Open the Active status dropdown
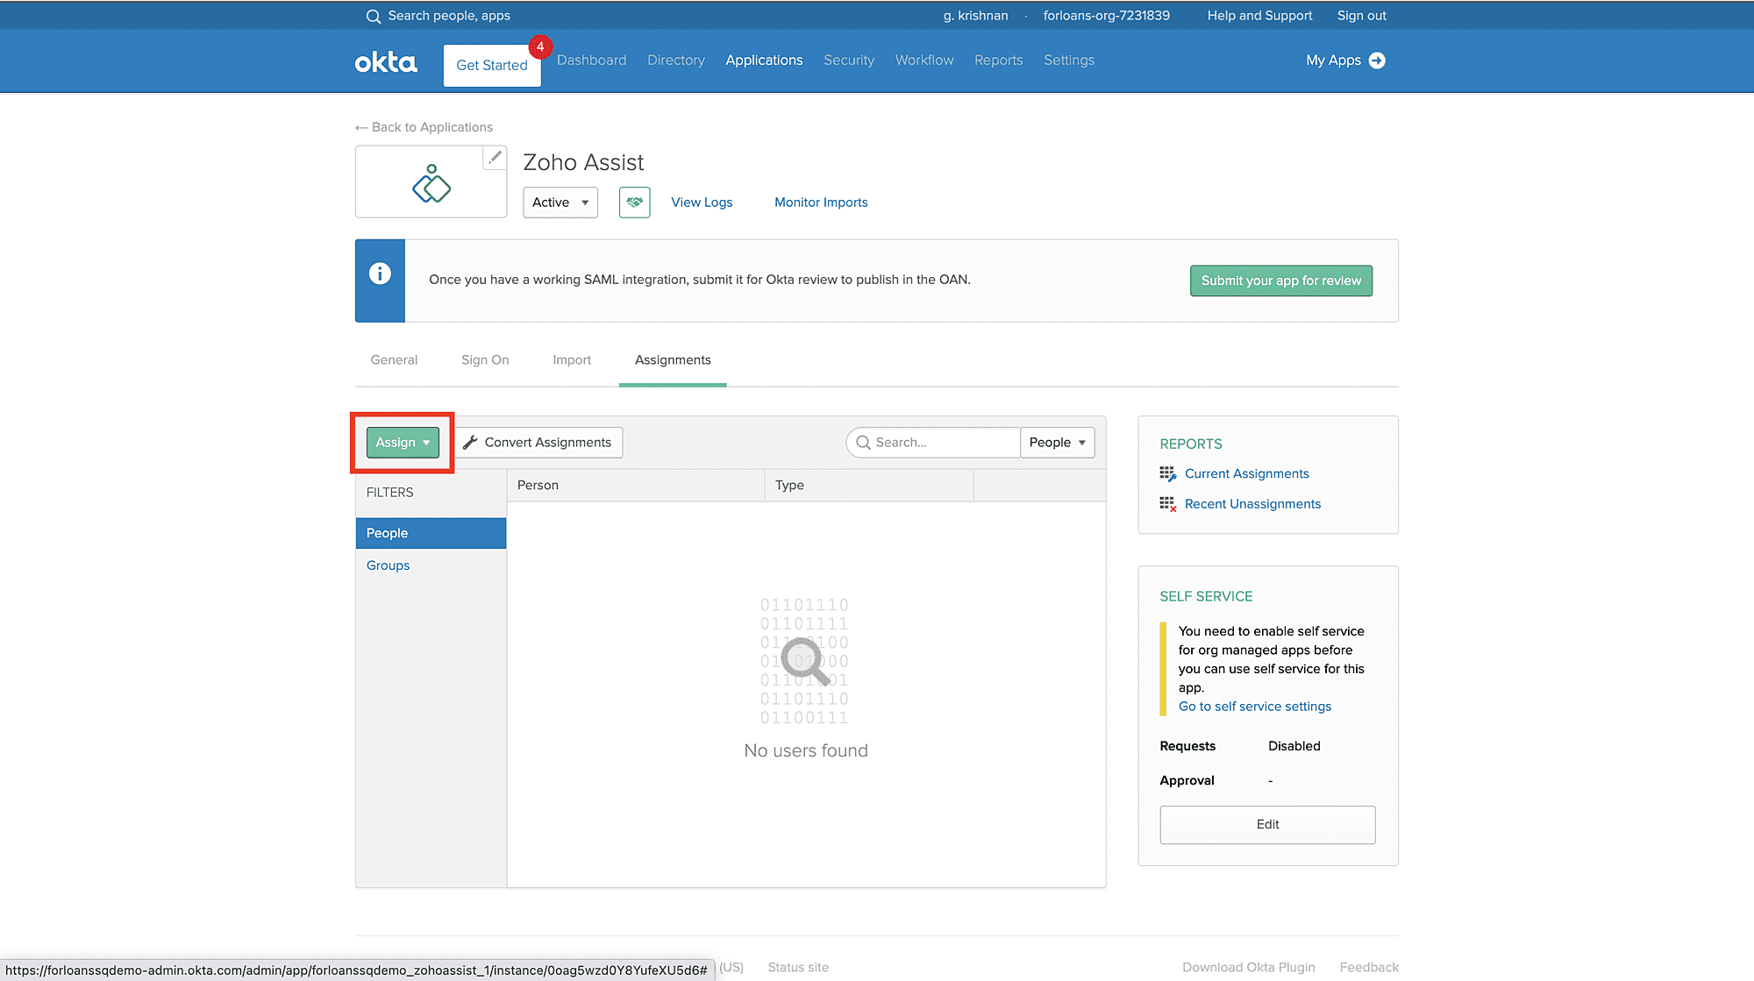Viewport: 1754px width, 981px height. point(560,203)
